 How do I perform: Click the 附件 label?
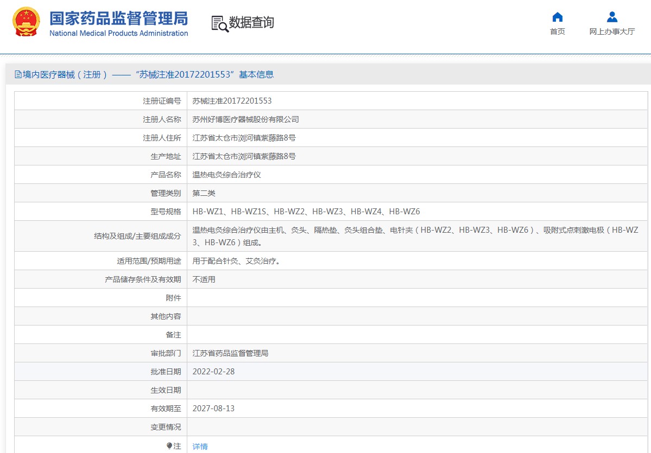pos(173,298)
